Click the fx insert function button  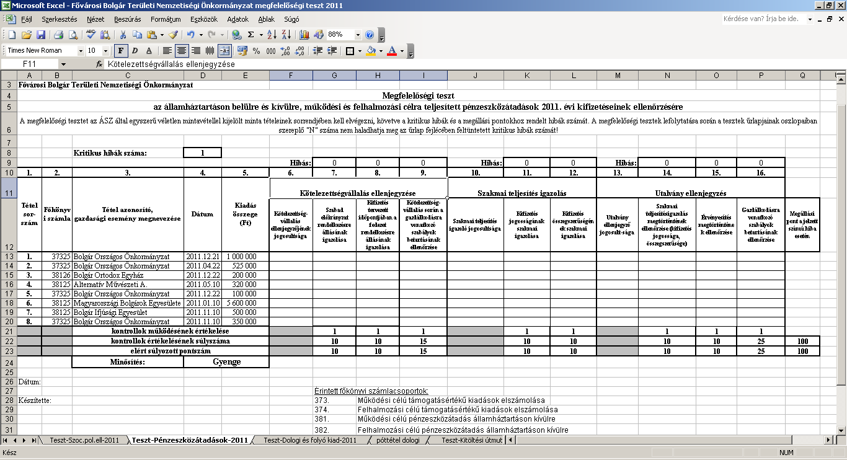tap(99, 64)
